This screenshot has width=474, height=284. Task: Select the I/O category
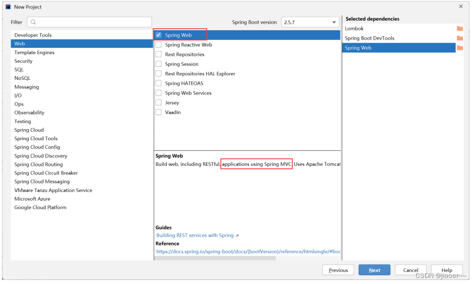(82, 96)
